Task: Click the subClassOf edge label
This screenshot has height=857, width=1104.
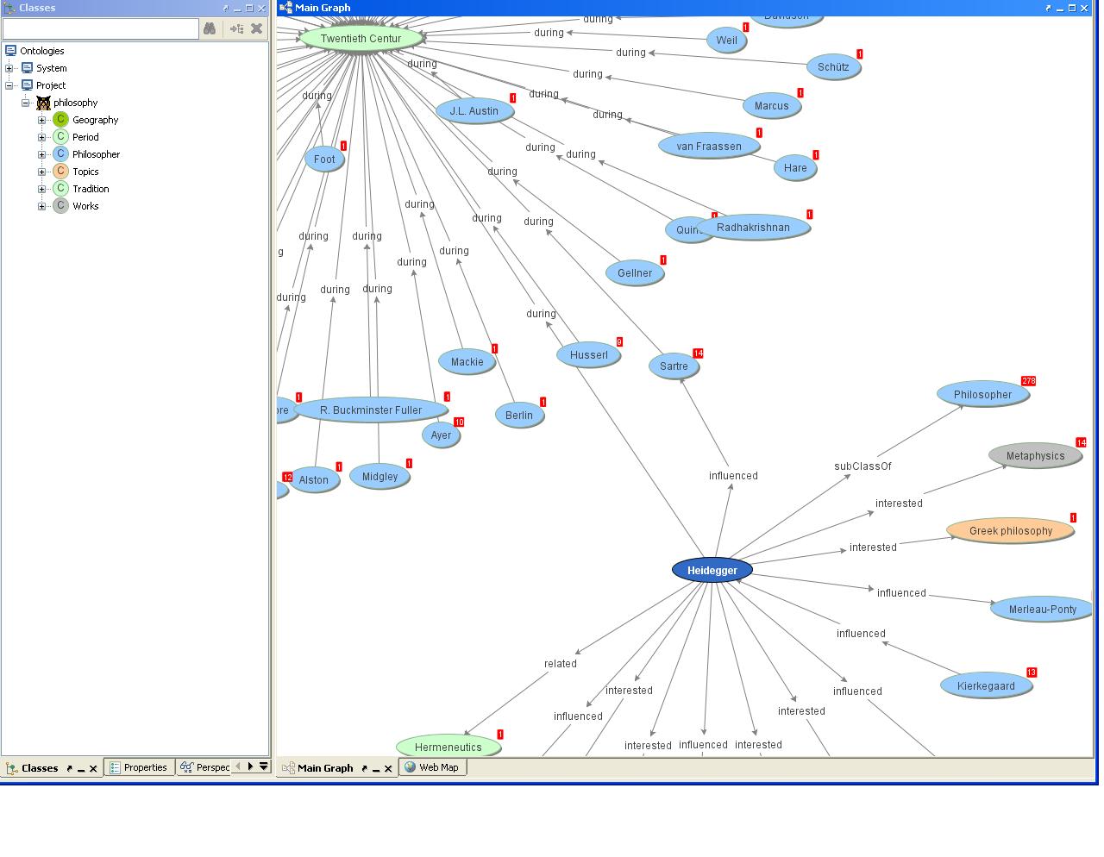Action: (862, 466)
